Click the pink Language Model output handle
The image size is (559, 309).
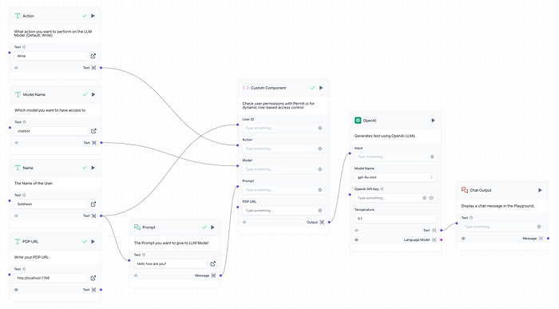coord(441,240)
